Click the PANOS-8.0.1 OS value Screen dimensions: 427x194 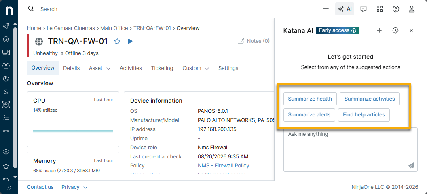(x=213, y=111)
